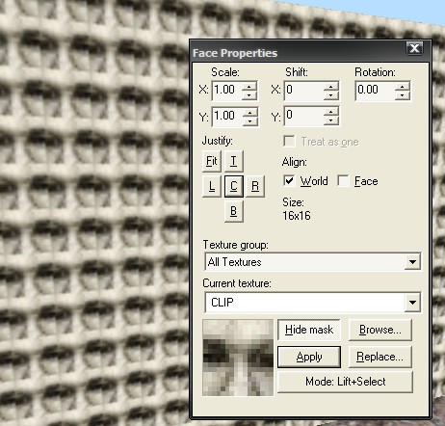Viewport: 445px width, 426px height.
Task: Open the Current texture CLIP dropdown
Action: (x=412, y=303)
